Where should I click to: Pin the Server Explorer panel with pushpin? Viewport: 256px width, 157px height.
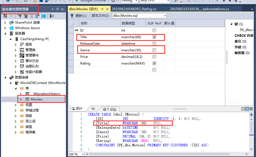click(57, 9)
